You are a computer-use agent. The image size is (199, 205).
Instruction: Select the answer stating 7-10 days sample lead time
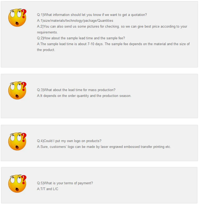point(113,44)
